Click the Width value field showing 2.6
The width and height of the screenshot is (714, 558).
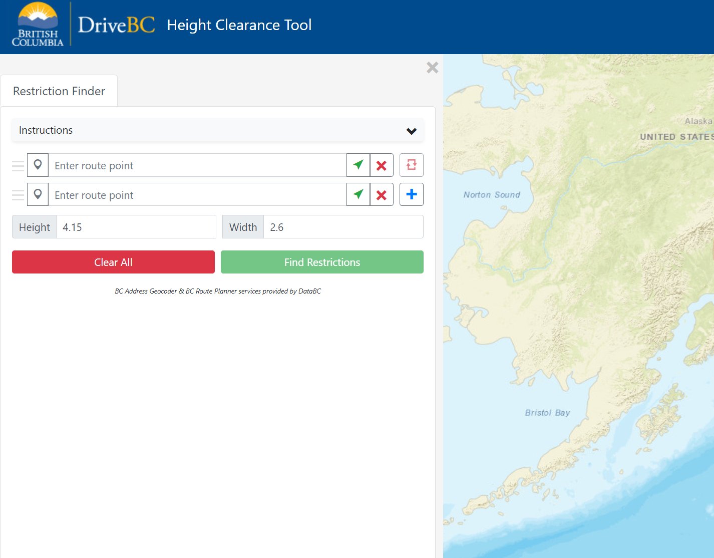343,227
